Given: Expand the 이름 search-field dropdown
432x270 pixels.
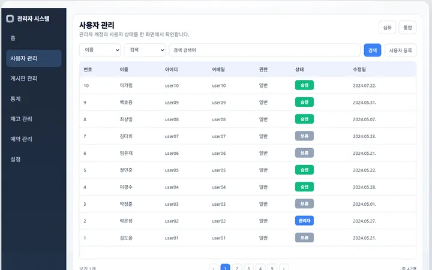Looking at the screenshot, I should (100, 50).
